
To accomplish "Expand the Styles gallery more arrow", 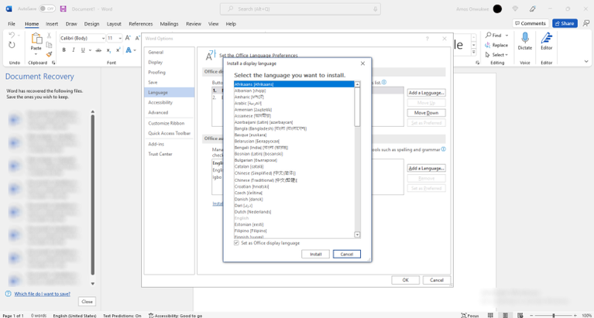I will click(473, 52).
